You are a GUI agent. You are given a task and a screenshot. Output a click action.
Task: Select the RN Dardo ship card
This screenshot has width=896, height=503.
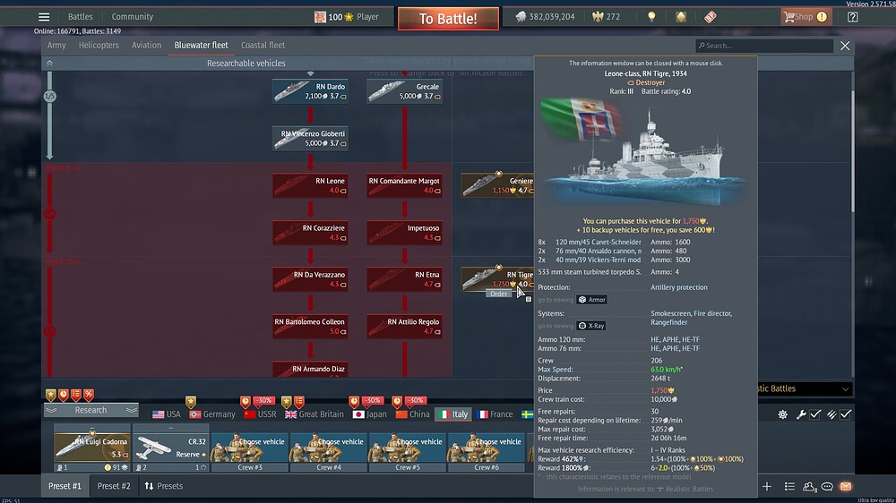point(310,91)
